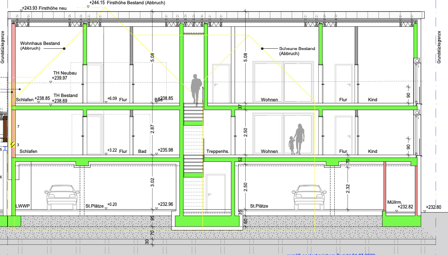448x255 pixels.
Task: Select the '2.32' clearance dimension
Action: pyautogui.click(x=348, y=188)
